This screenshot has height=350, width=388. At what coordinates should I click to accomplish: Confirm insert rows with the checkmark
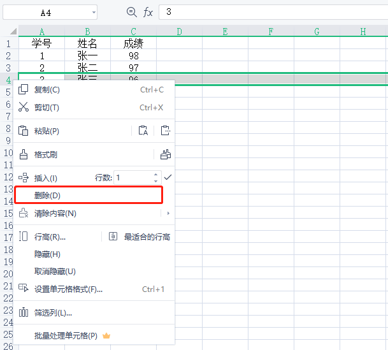pos(168,177)
